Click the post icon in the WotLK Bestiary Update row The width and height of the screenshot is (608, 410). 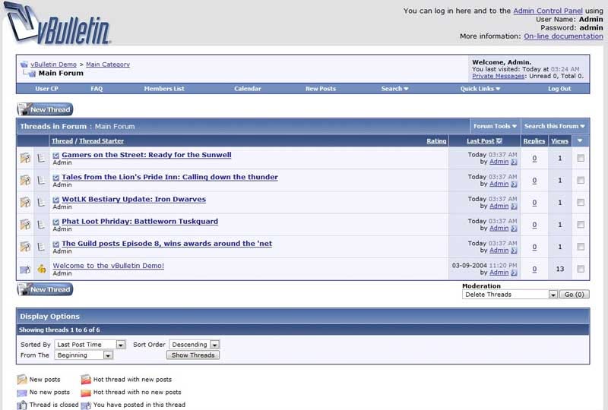click(41, 202)
